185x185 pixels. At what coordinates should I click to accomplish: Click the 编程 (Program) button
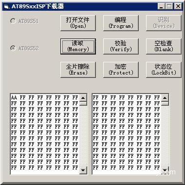click(x=121, y=23)
